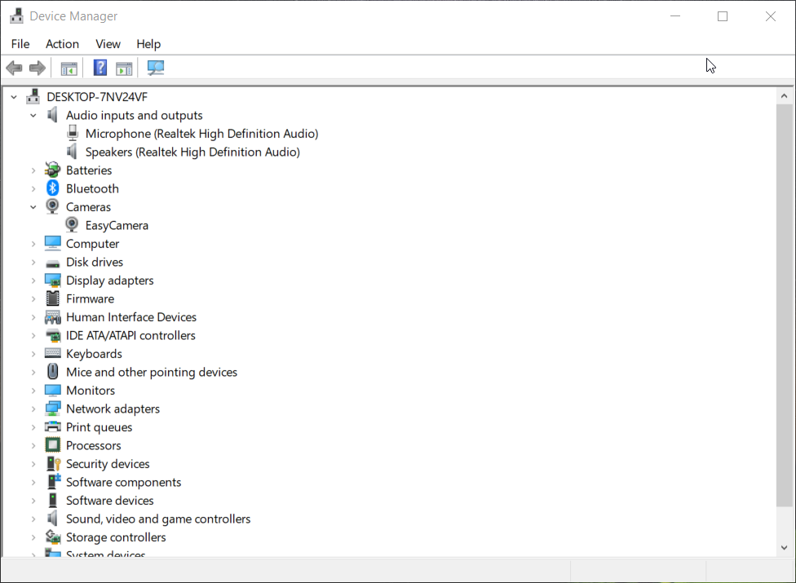796x583 pixels.
Task: Select the Security devices label
Action: coord(108,464)
